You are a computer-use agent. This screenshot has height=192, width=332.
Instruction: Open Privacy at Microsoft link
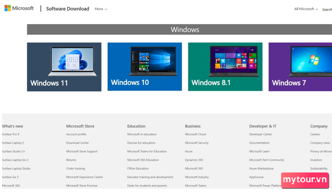click(x=321, y=151)
